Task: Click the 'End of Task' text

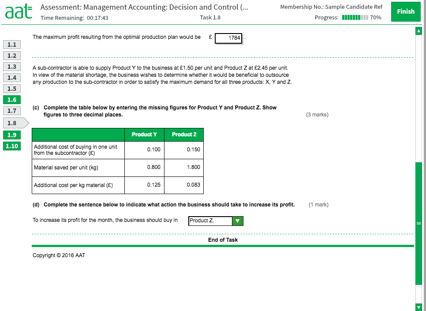Action: pyautogui.click(x=223, y=240)
